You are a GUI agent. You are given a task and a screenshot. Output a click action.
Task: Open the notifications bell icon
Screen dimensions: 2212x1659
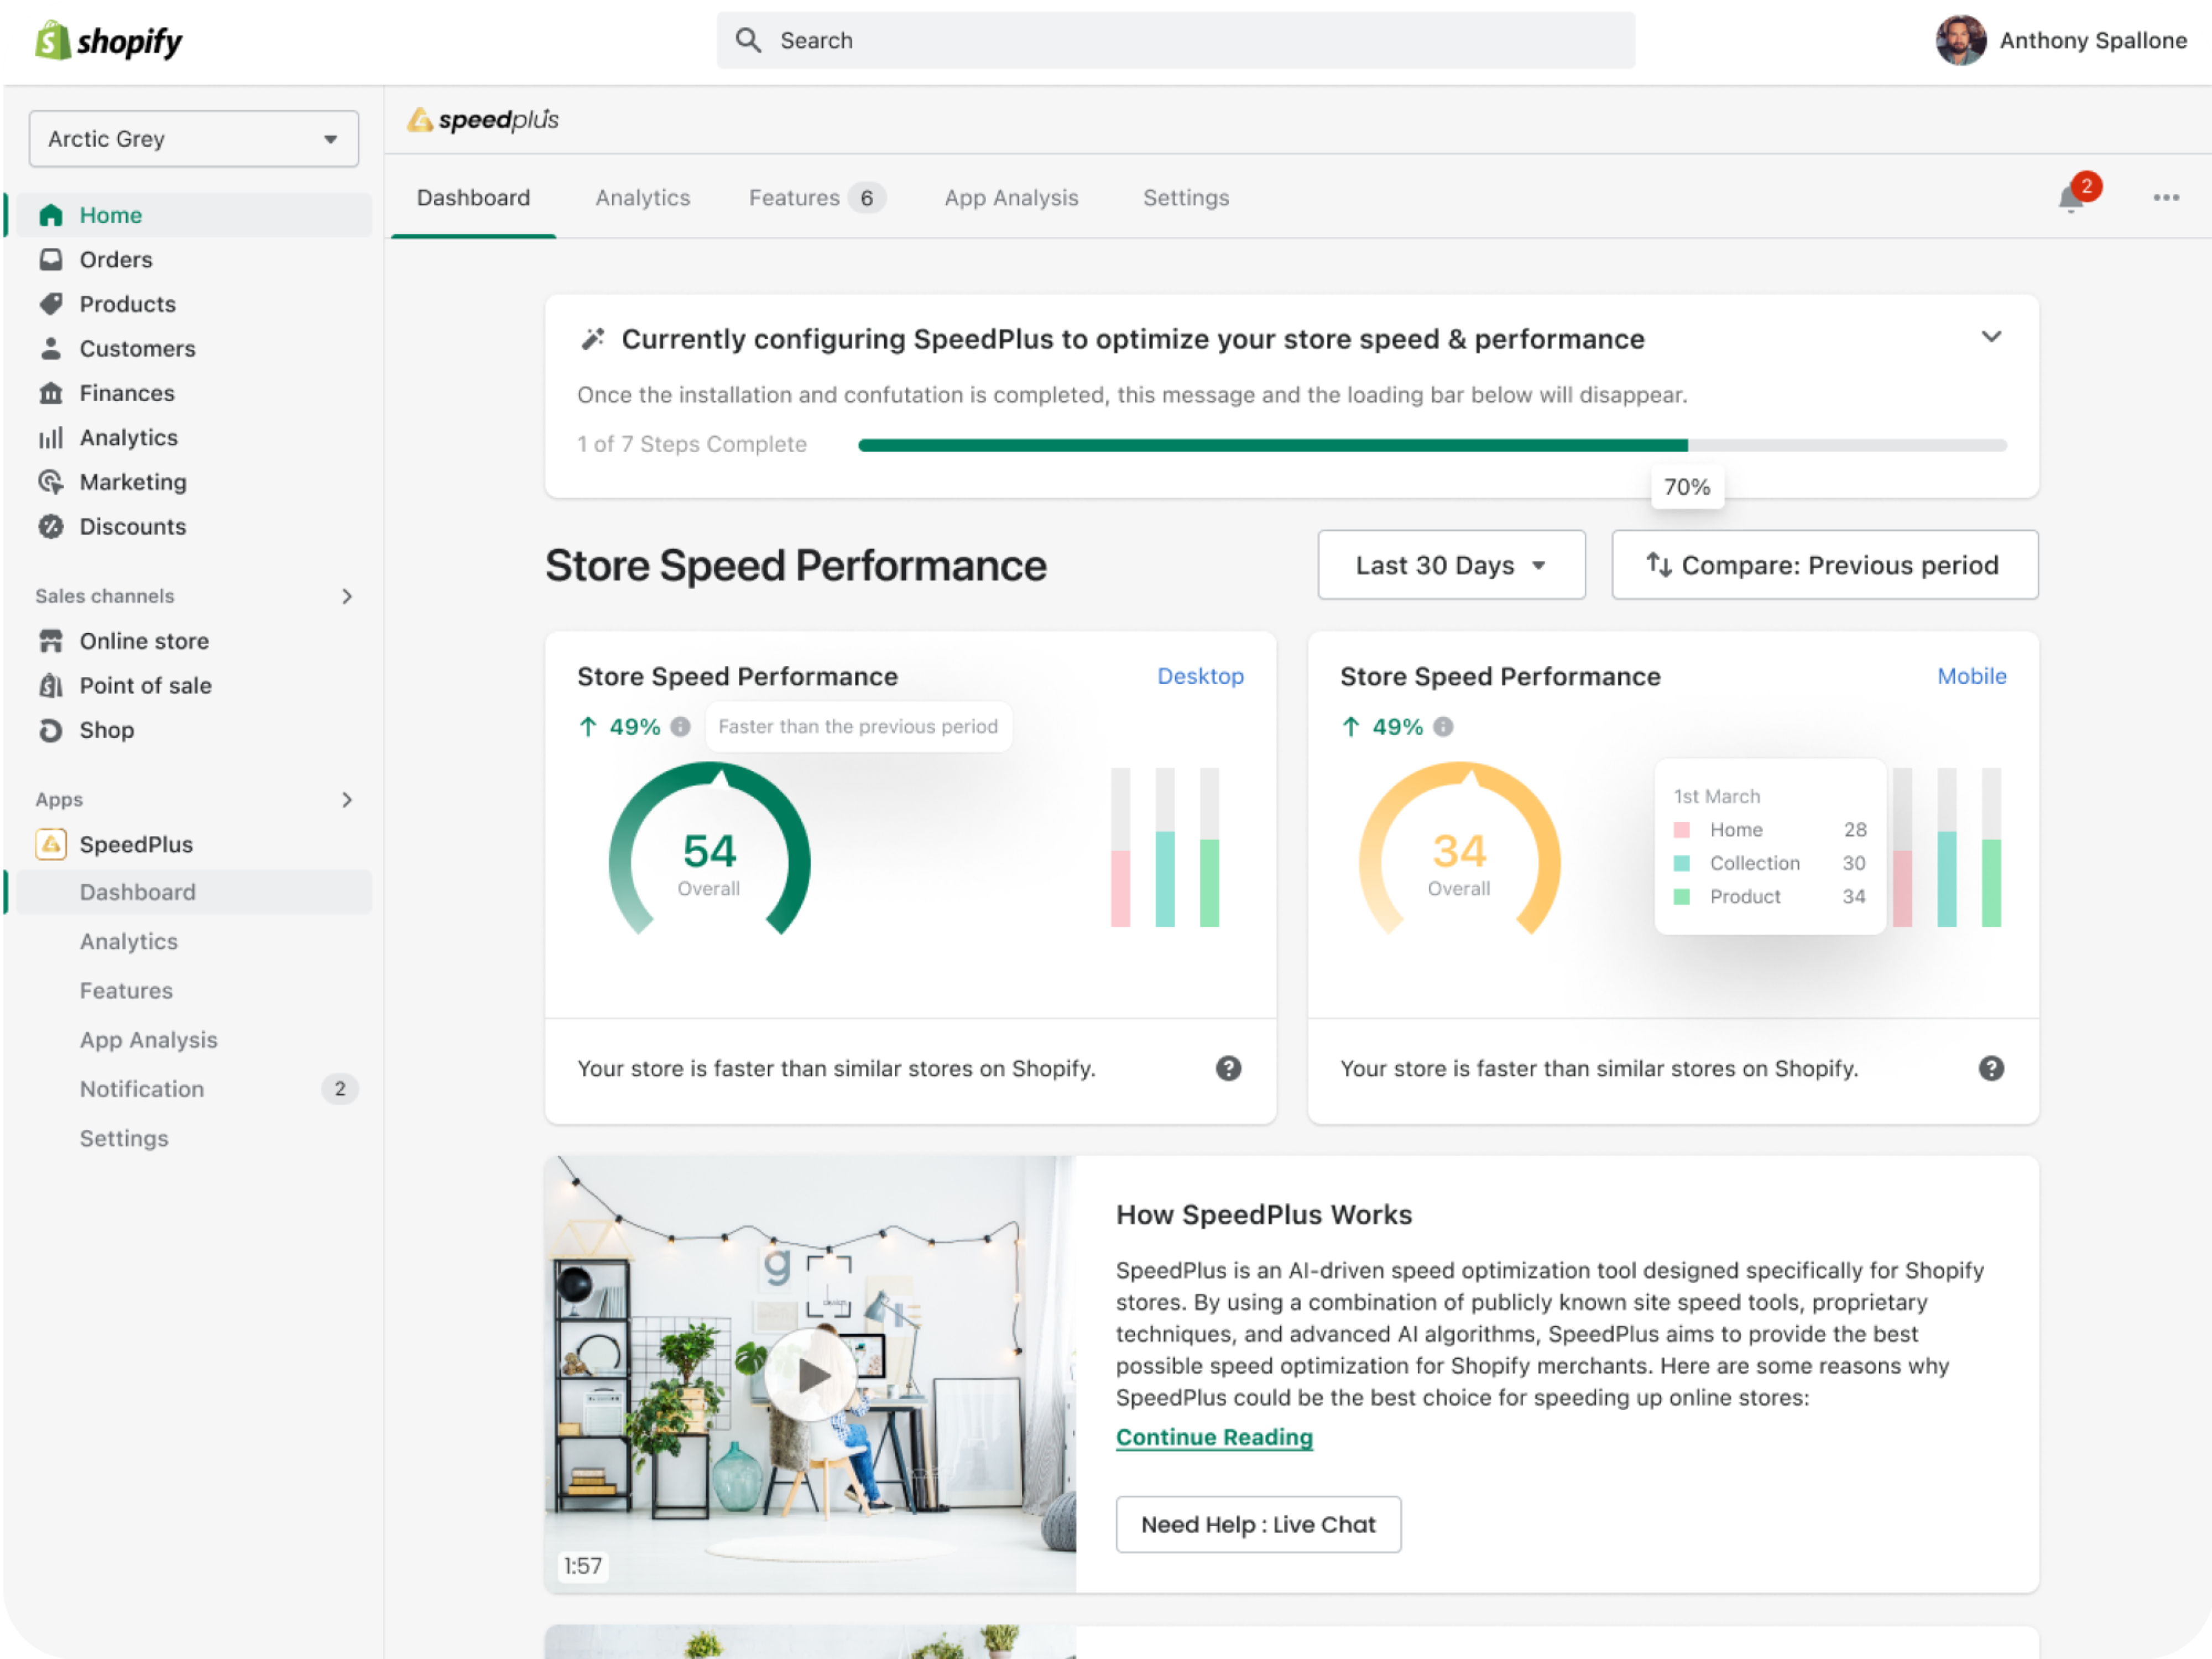(x=2071, y=199)
